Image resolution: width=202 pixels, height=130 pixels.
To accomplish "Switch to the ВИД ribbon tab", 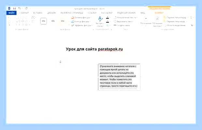I will (143, 13).
